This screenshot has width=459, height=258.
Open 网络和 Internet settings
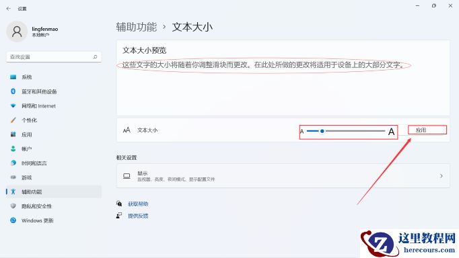click(x=54, y=105)
